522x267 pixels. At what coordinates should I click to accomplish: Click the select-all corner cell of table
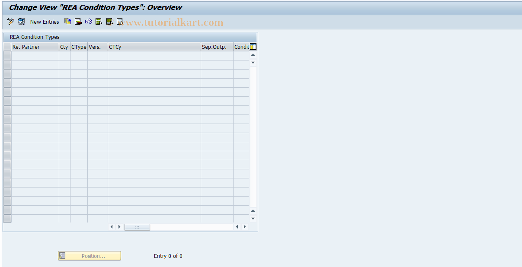[x=7, y=47]
